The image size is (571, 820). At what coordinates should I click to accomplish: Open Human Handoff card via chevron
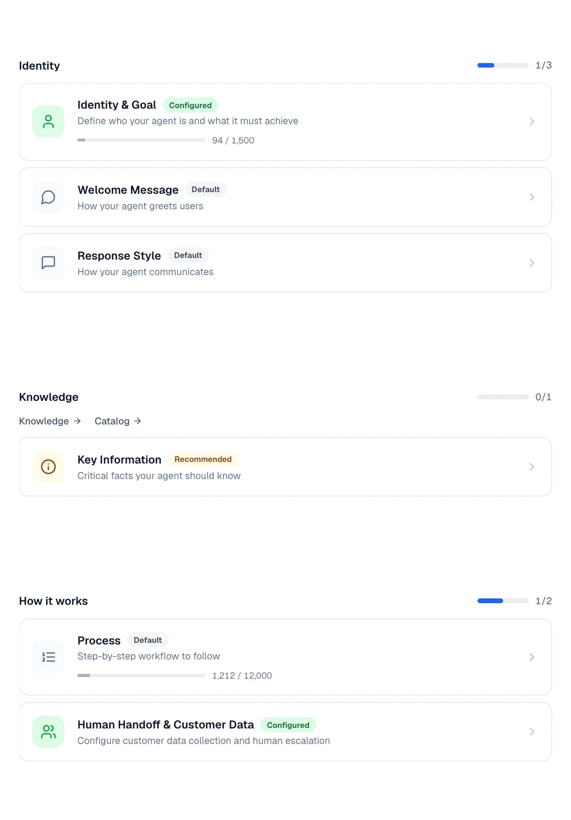[531, 732]
